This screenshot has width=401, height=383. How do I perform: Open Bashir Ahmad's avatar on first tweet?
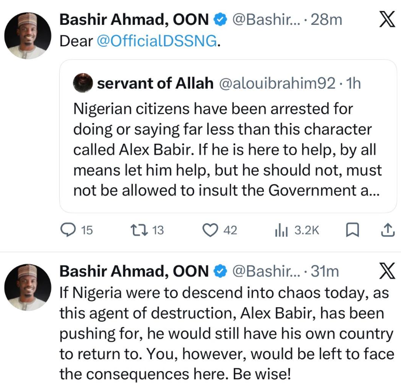click(x=28, y=35)
